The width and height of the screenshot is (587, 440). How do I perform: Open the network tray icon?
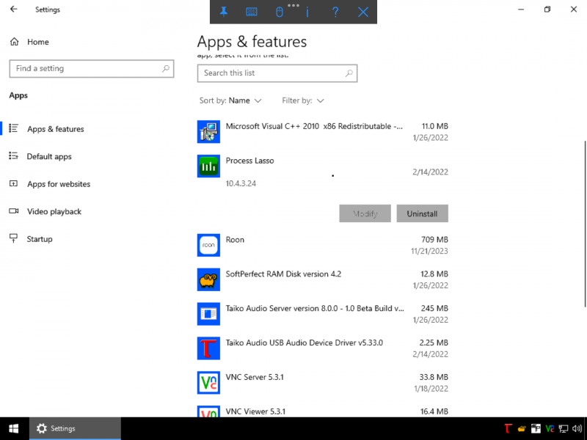564,429
